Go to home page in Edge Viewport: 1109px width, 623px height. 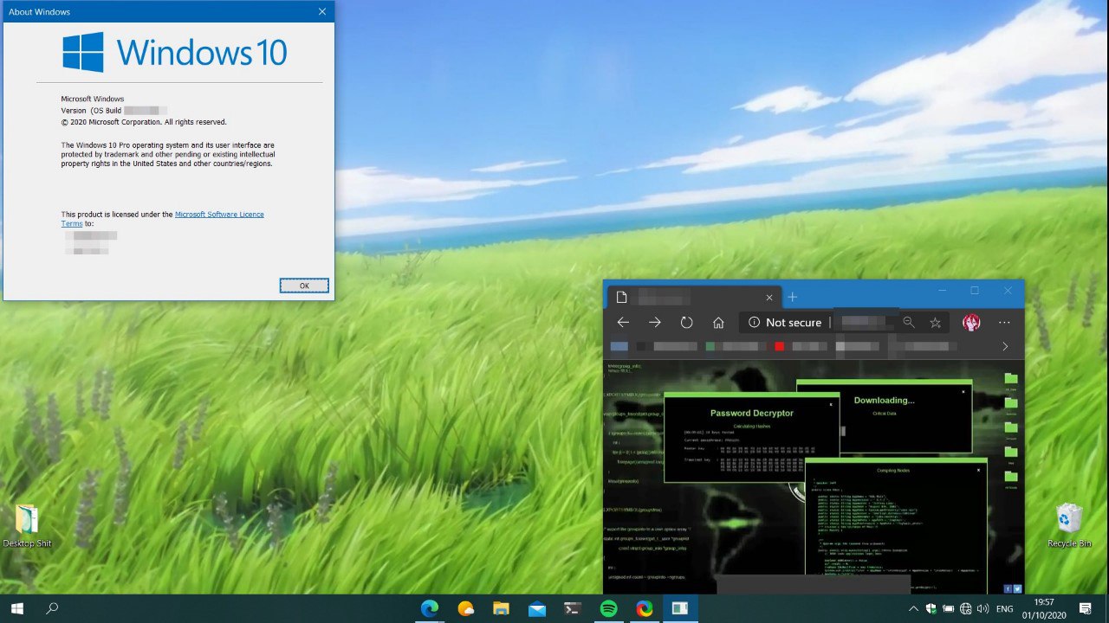718,322
